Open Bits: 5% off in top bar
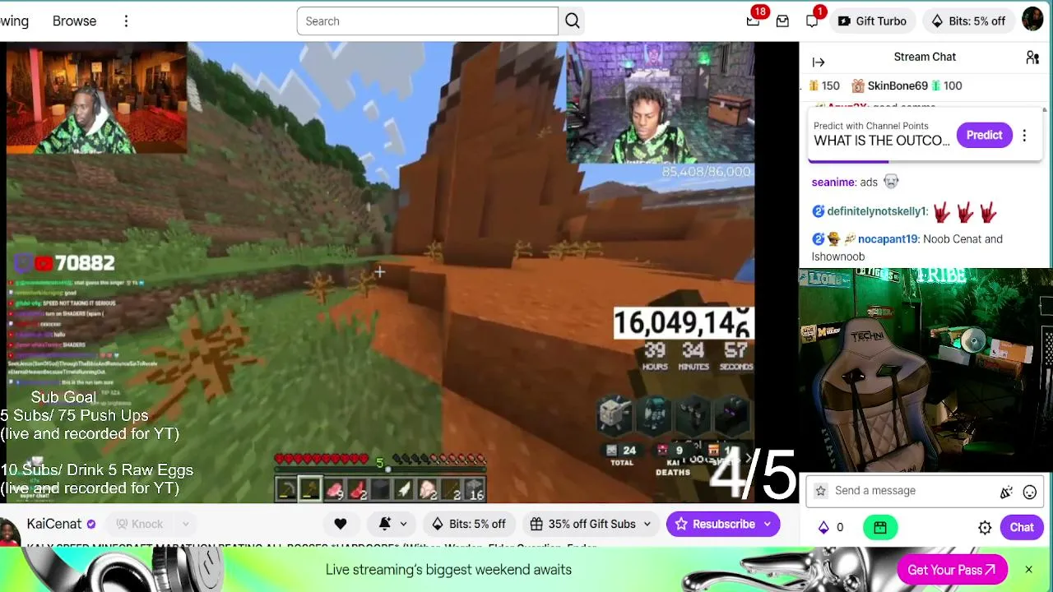Image resolution: width=1053 pixels, height=592 pixels. [968, 21]
